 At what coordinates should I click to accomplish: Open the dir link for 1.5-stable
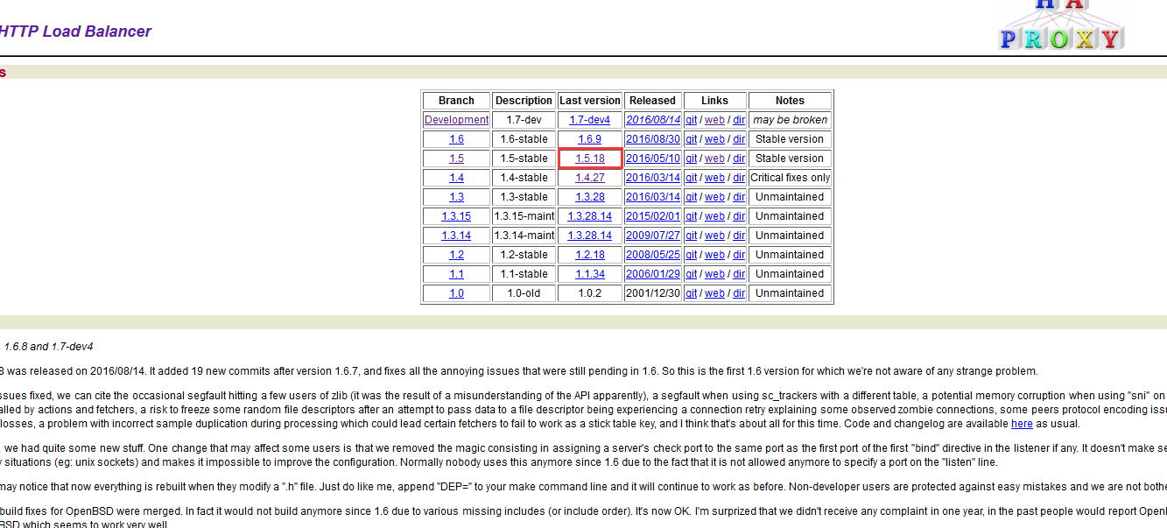[x=739, y=158]
